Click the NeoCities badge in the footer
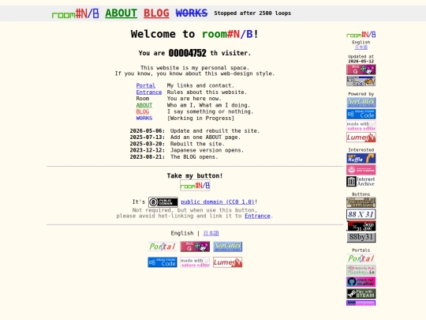This screenshot has height=320, width=426. [x=228, y=247]
